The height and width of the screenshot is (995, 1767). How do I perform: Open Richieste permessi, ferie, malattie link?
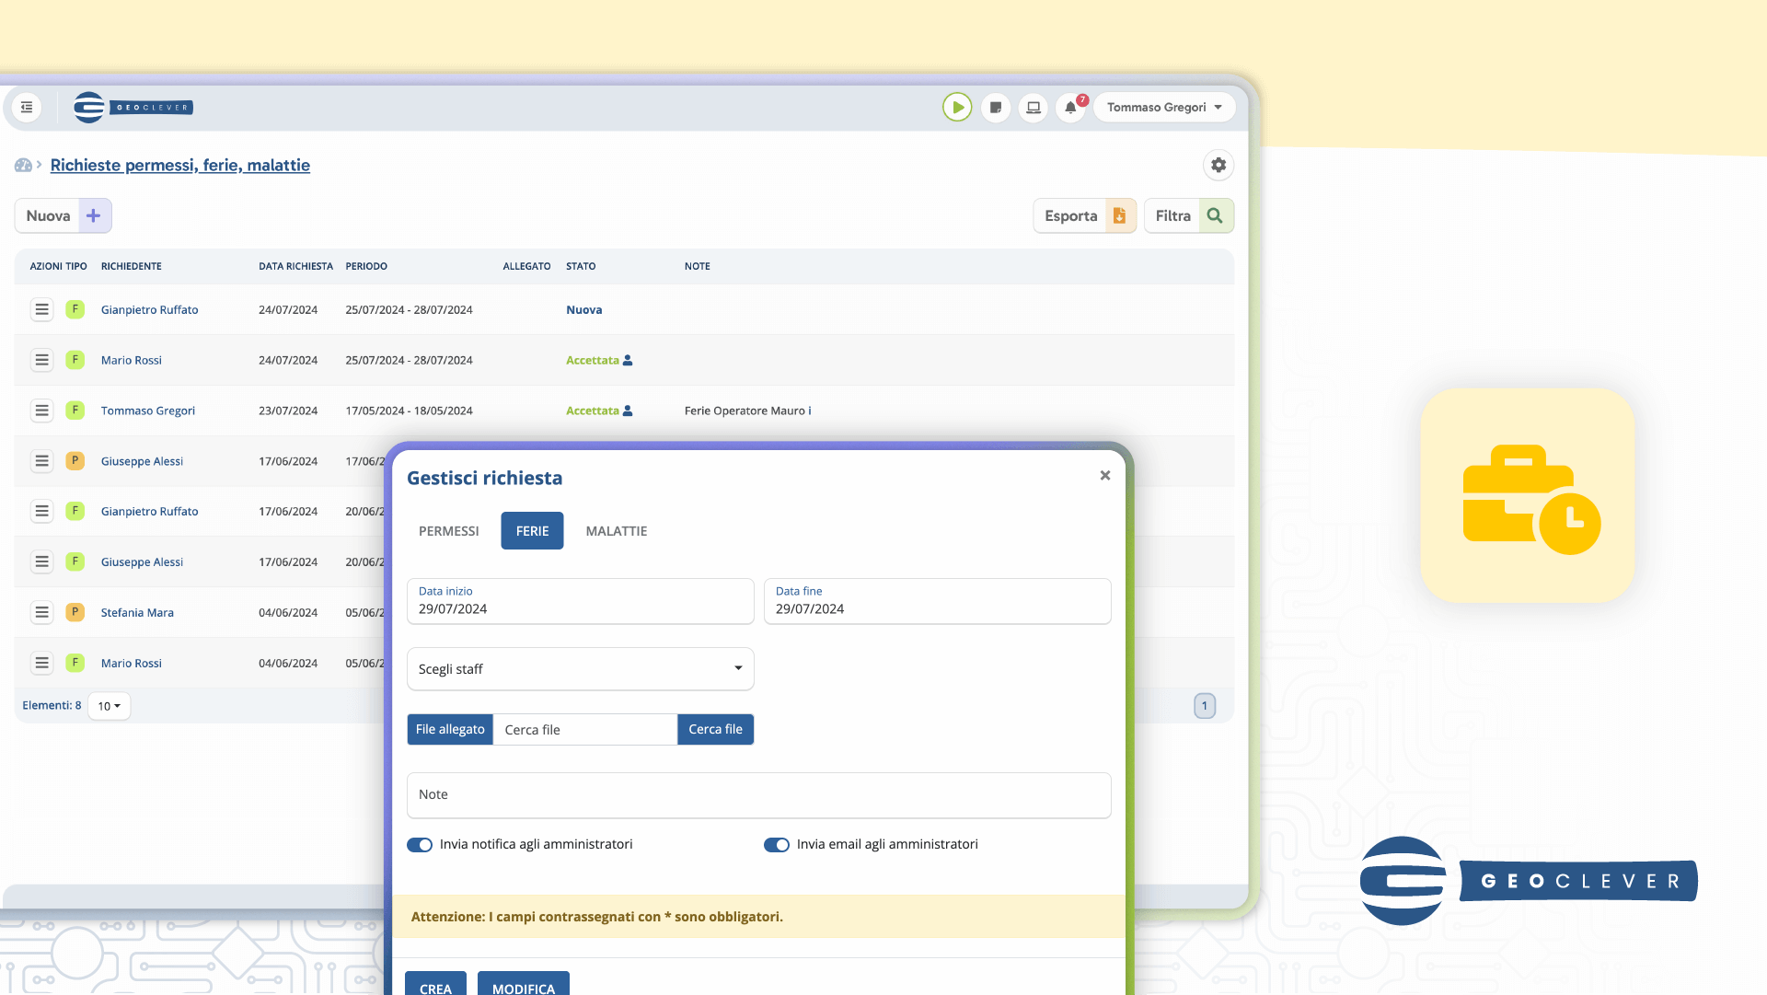pyautogui.click(x=180, y=166)
